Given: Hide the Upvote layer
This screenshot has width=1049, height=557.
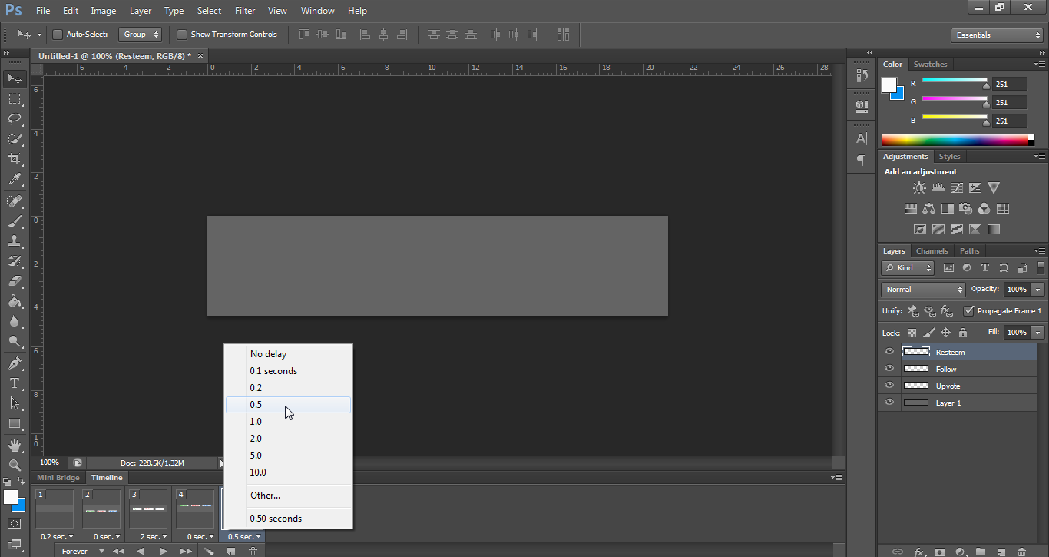Looking at the screenshot, I should (x=889, y=386).
